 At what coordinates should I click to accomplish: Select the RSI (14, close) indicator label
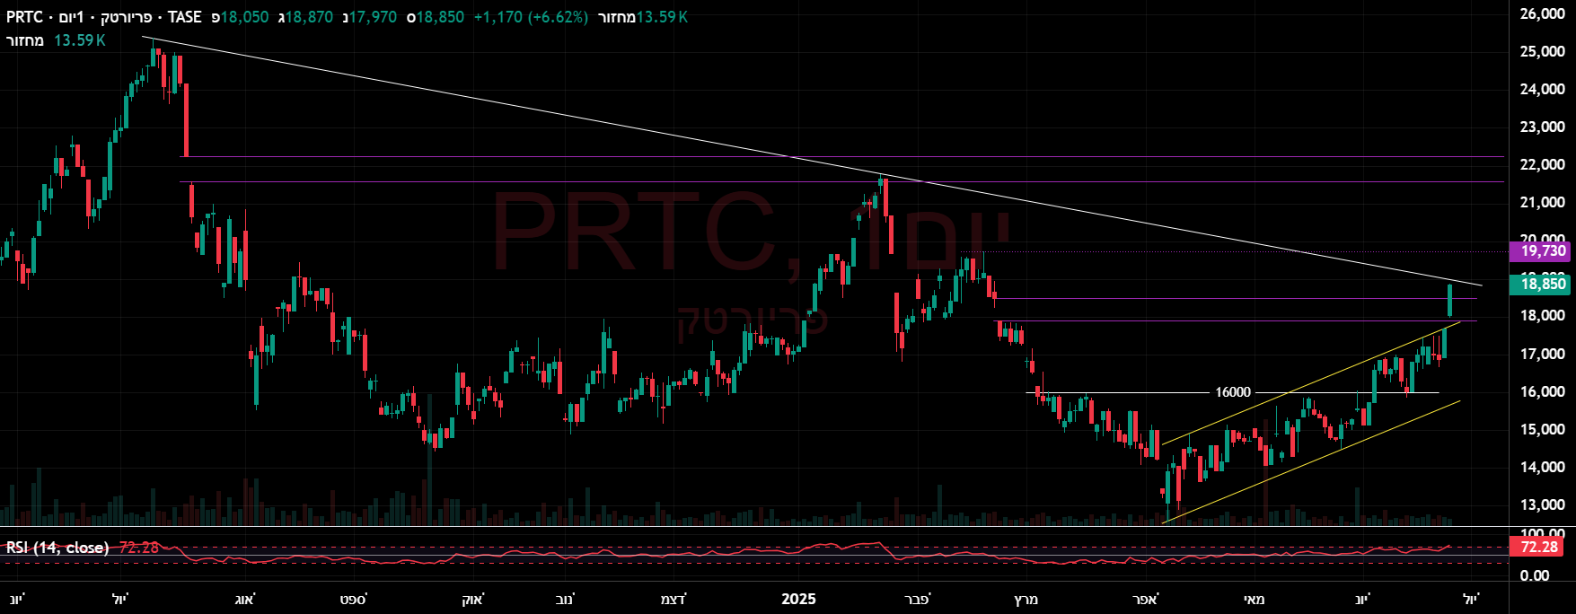[57, 548]
